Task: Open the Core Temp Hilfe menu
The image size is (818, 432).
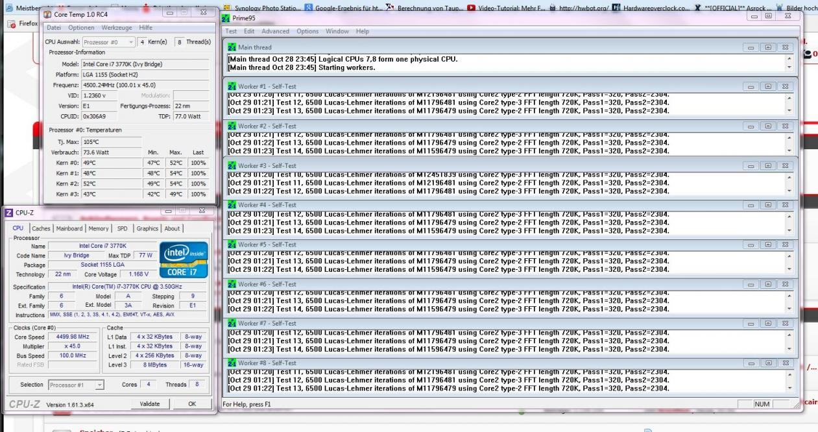Action: click(x=145, y=28)
